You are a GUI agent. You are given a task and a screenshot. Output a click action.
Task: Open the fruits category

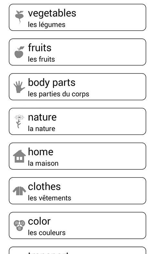point(77,52)
